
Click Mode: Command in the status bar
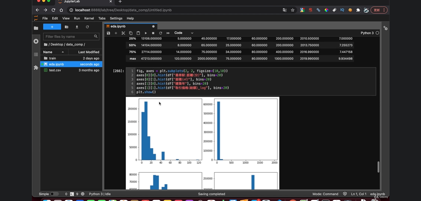[x=325, y=194]
